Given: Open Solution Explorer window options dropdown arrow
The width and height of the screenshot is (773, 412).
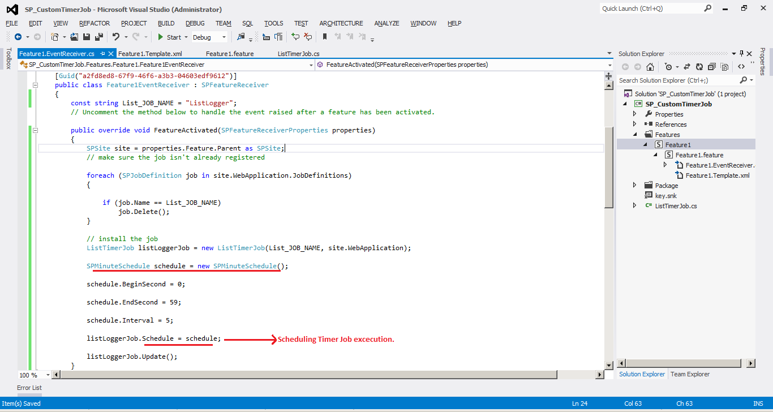Looking at the screenshot, I should [x=734, y=54].
